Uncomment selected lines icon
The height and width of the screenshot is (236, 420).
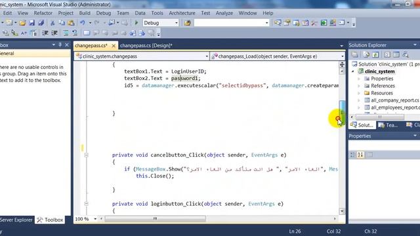75,33
